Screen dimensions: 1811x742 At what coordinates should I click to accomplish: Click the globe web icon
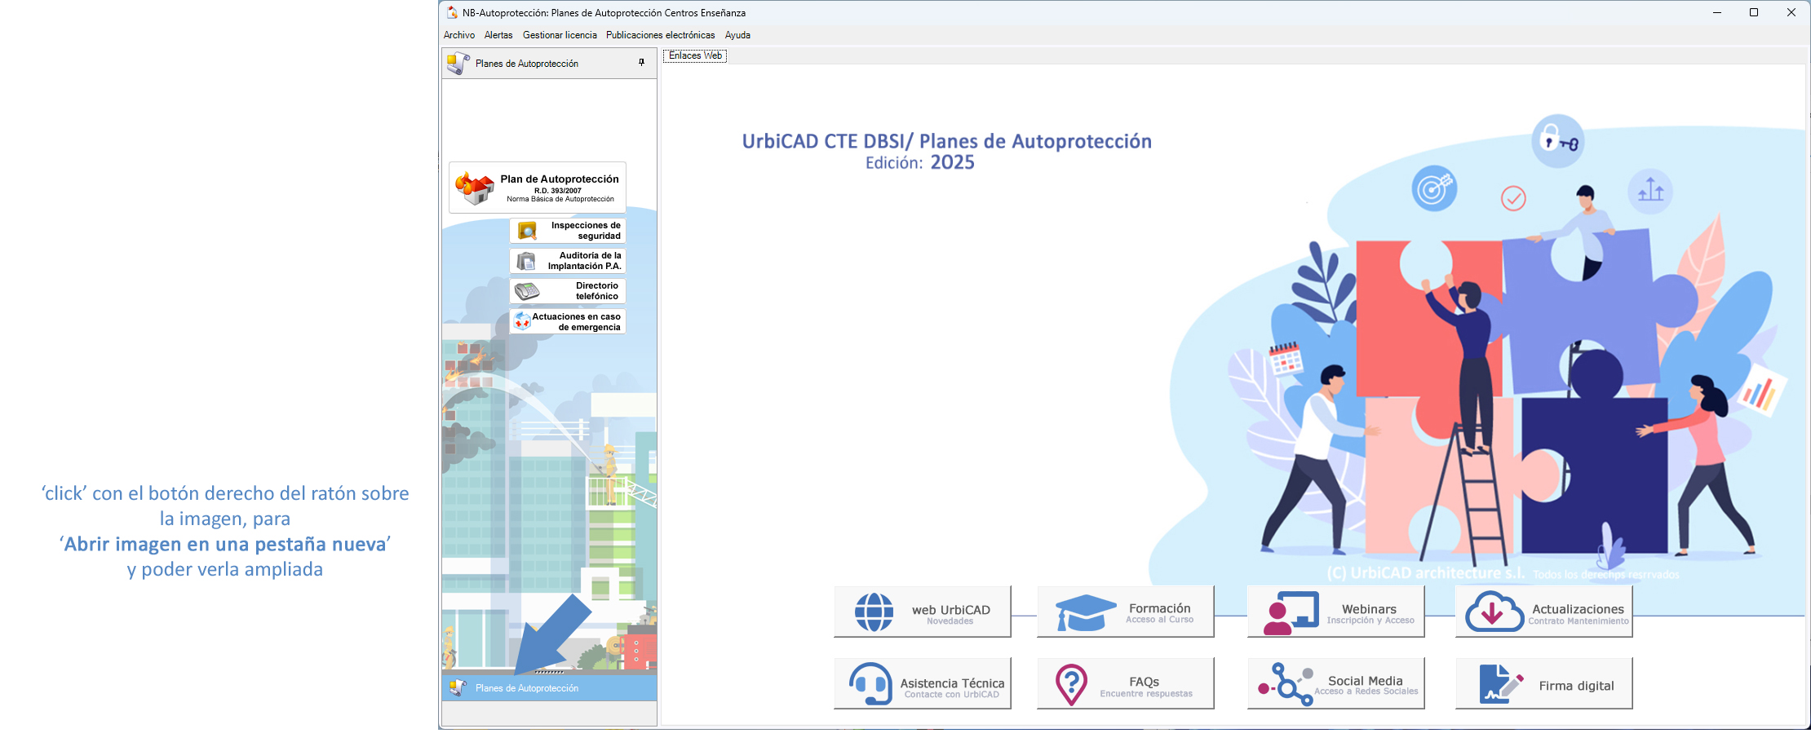pos(874,612)
